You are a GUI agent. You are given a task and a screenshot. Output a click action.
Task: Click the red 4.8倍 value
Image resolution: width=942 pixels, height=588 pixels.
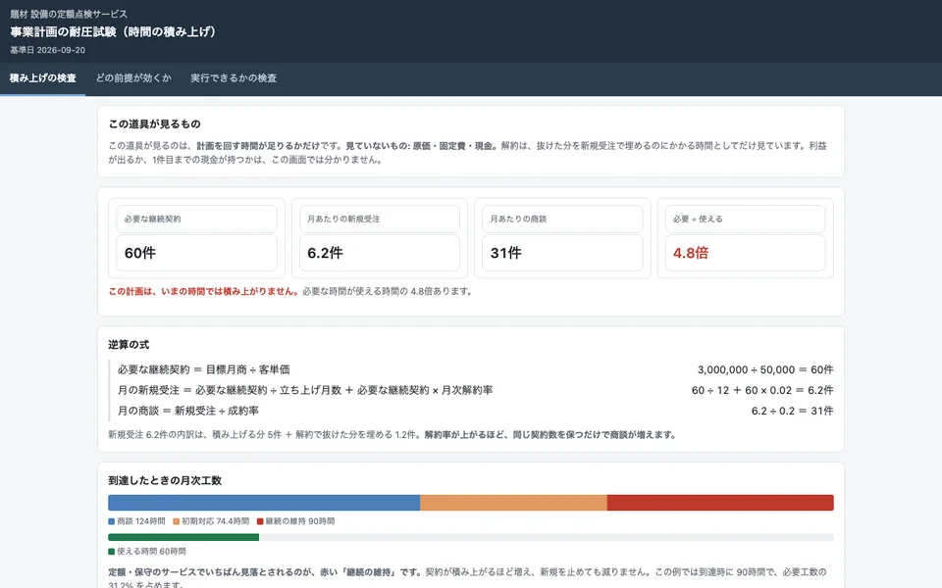691,253
